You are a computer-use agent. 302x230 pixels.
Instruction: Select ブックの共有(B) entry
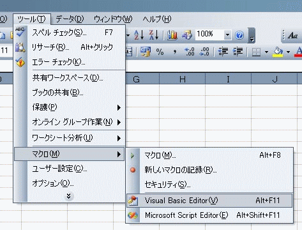(x=70, y=93)
